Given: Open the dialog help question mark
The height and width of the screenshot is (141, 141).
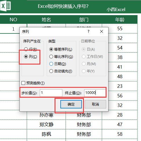Looking at the screenshot, I should [x=88, y=31].
